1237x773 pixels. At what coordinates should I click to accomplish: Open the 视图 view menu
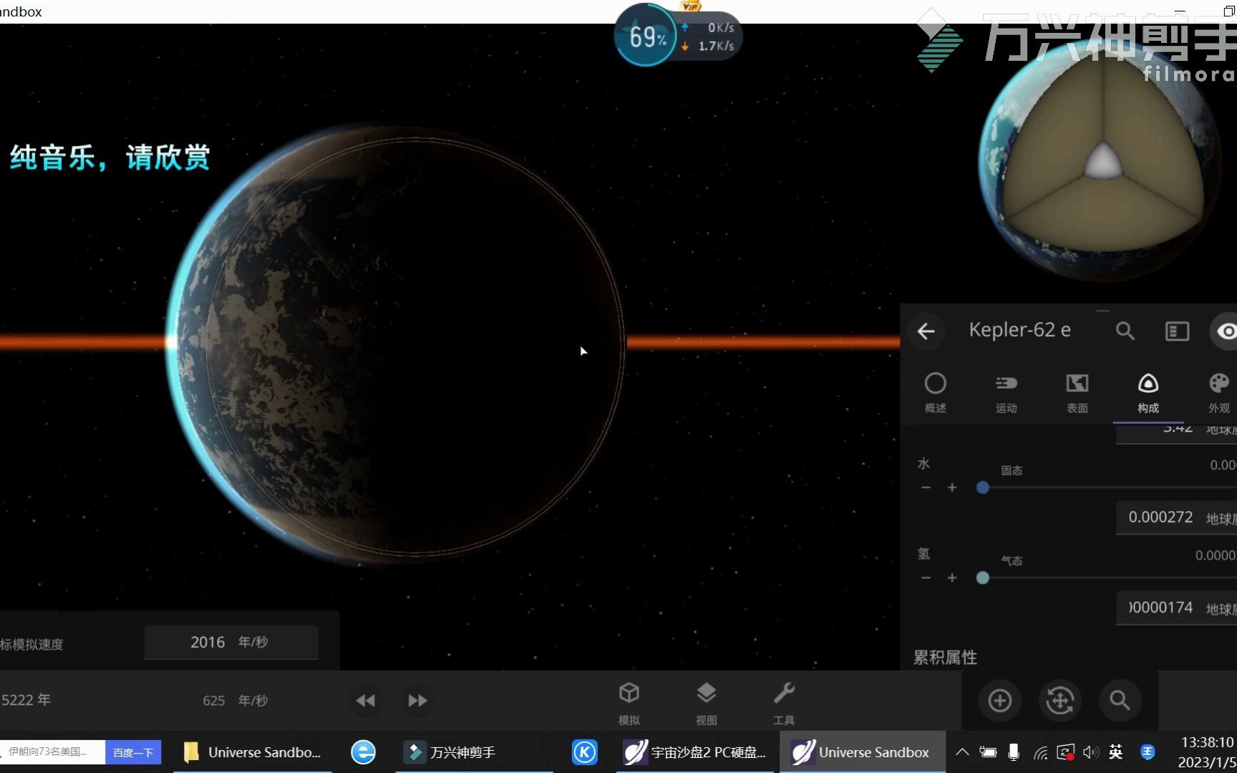coord(707,702)
